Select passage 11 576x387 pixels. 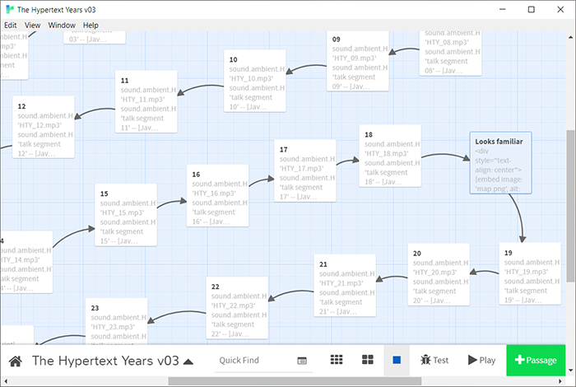pos(146,102)
